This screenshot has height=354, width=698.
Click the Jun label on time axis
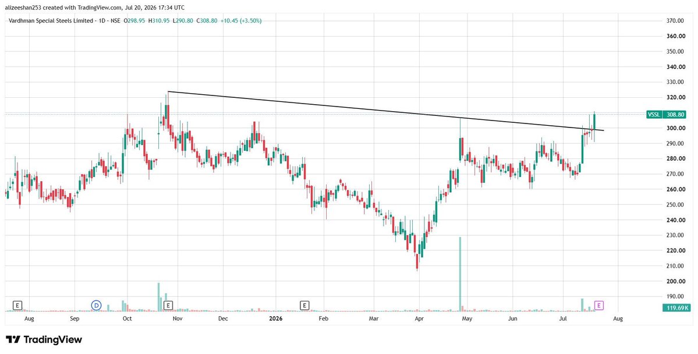(513, 319)
